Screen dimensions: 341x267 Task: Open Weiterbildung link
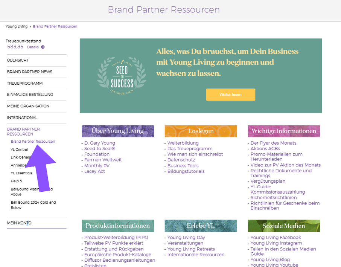tap(183, 143)
